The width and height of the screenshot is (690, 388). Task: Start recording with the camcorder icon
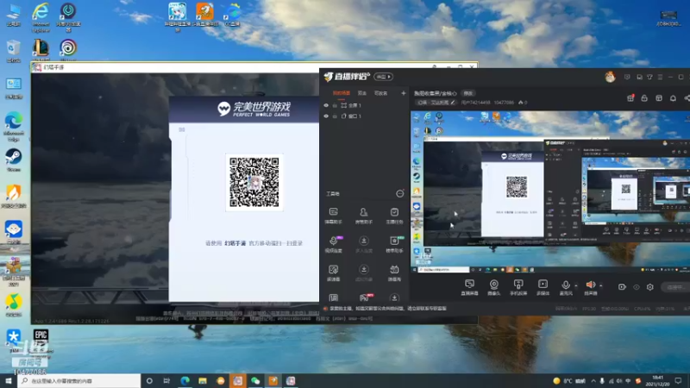click(x=622, y=287)
